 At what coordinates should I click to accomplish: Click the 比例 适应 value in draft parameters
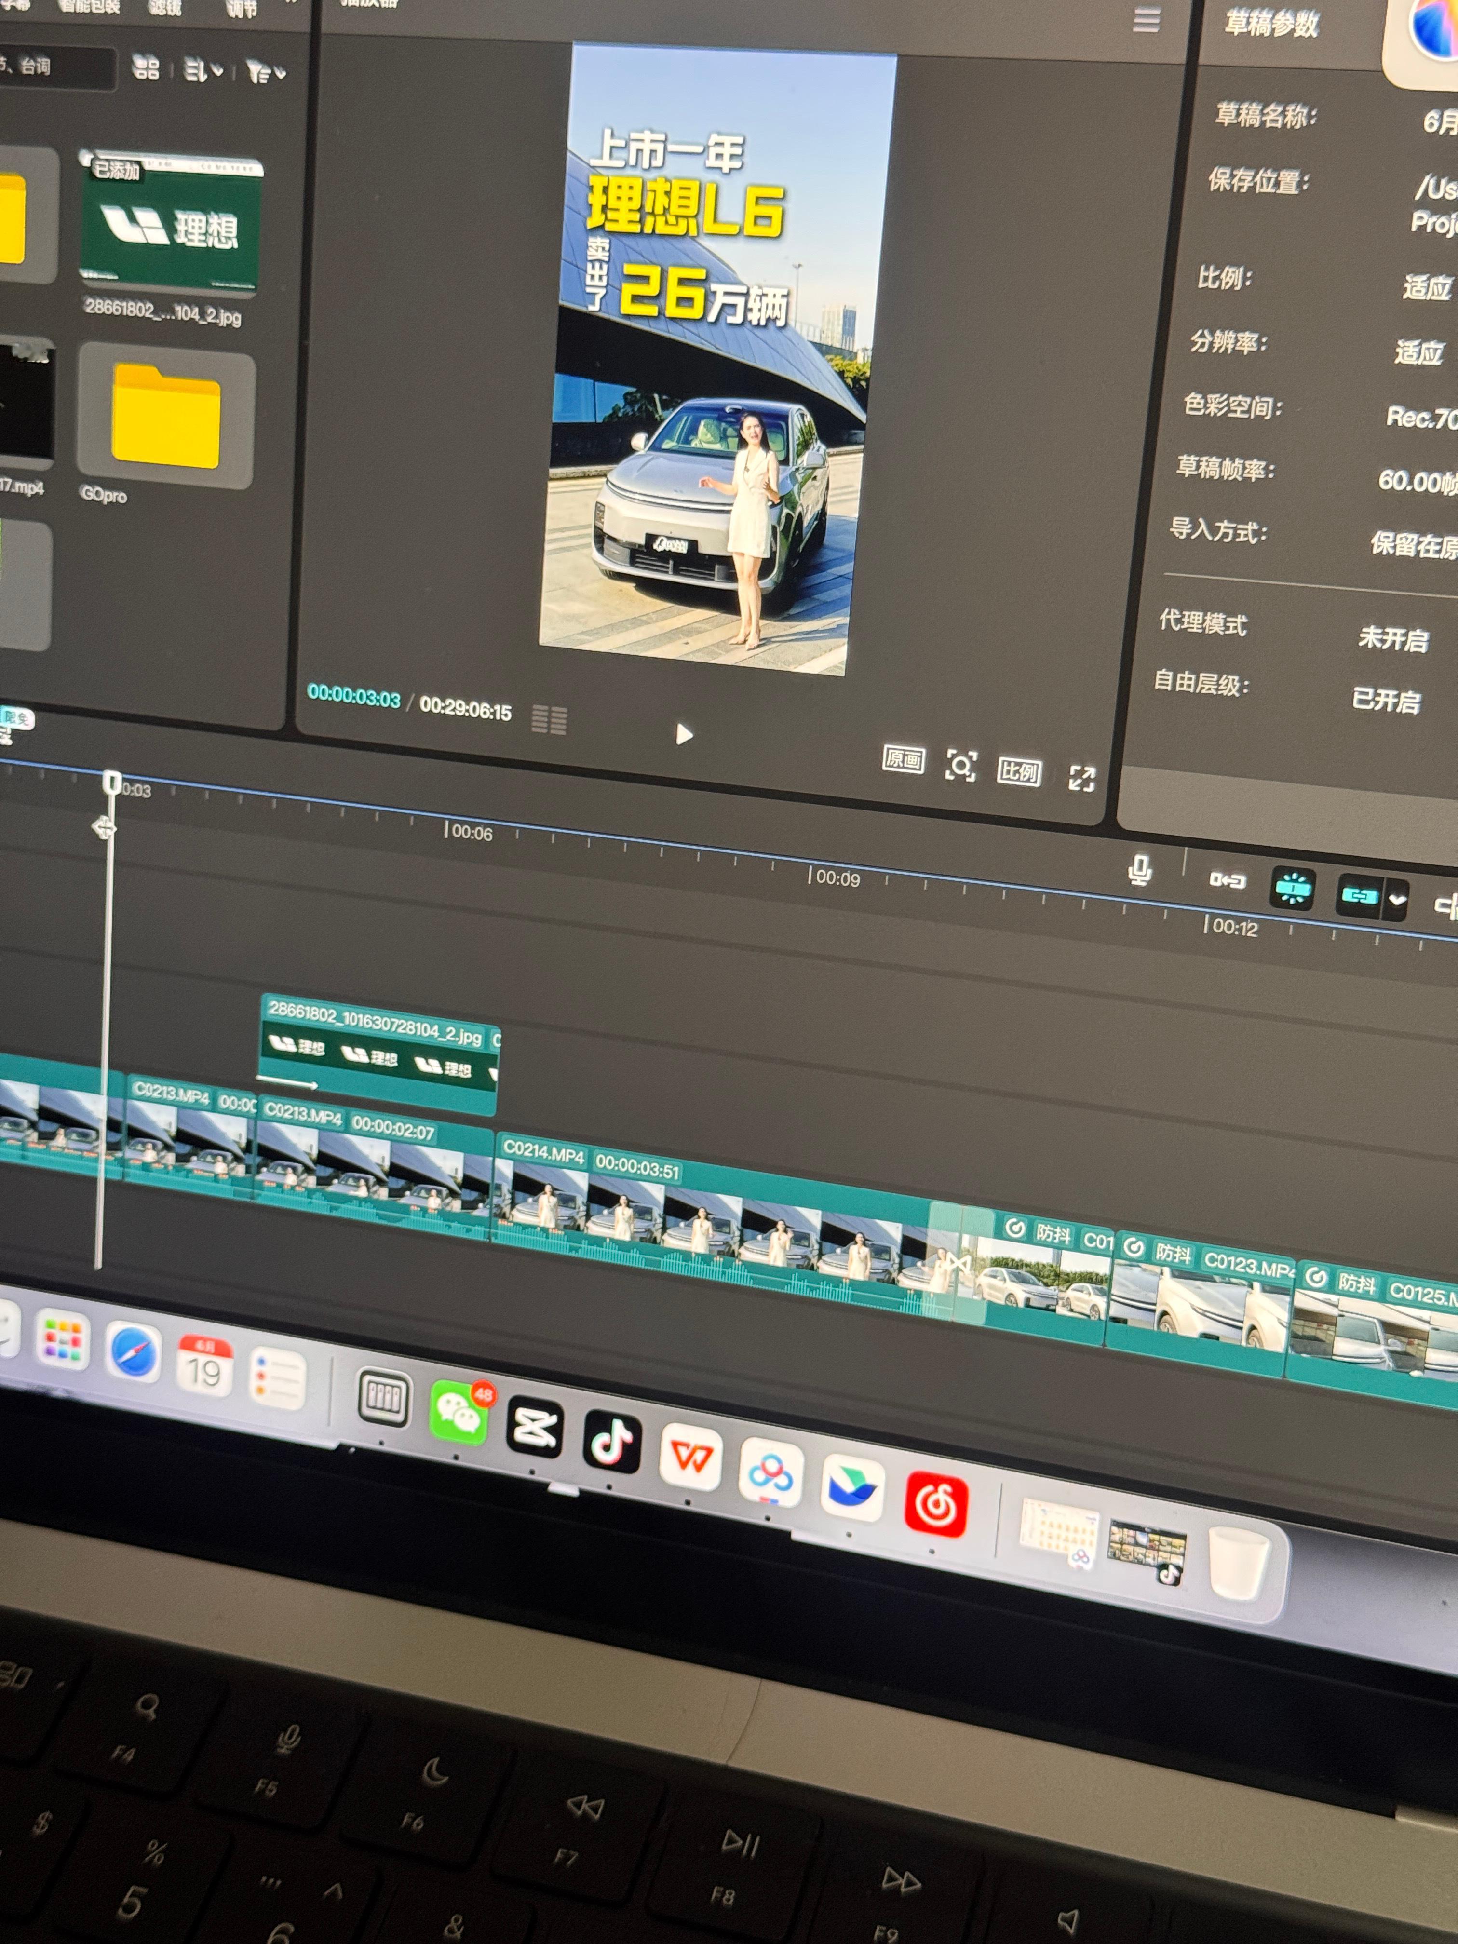(x=1426, y=287)
